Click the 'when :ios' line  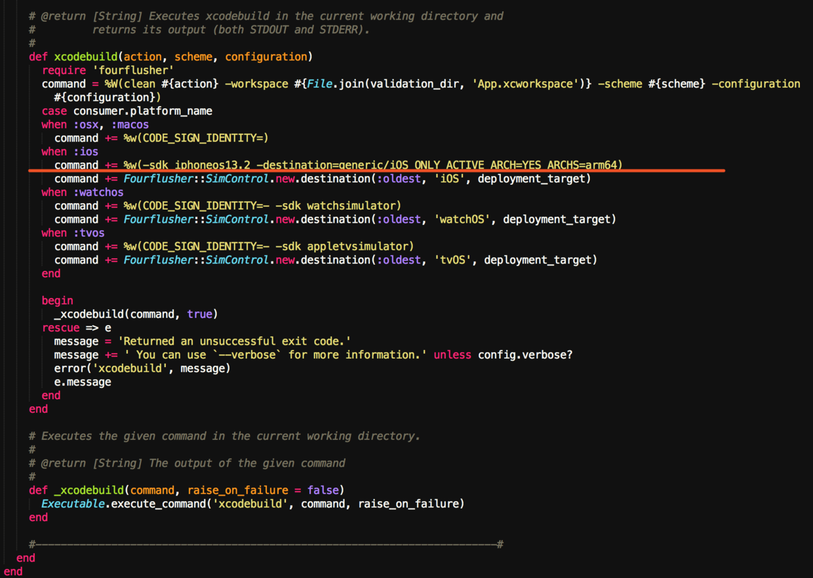click(70, 151)
